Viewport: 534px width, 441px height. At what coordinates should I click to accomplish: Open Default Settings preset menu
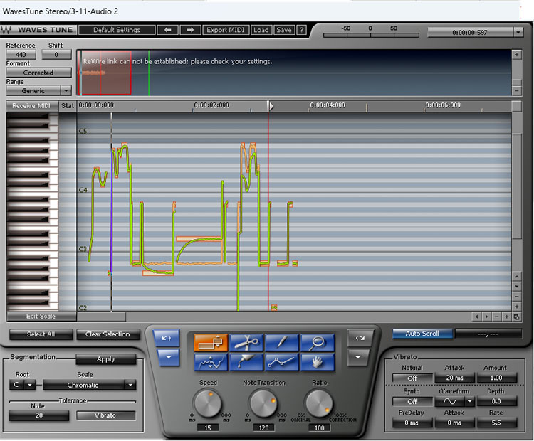(117, 30)
